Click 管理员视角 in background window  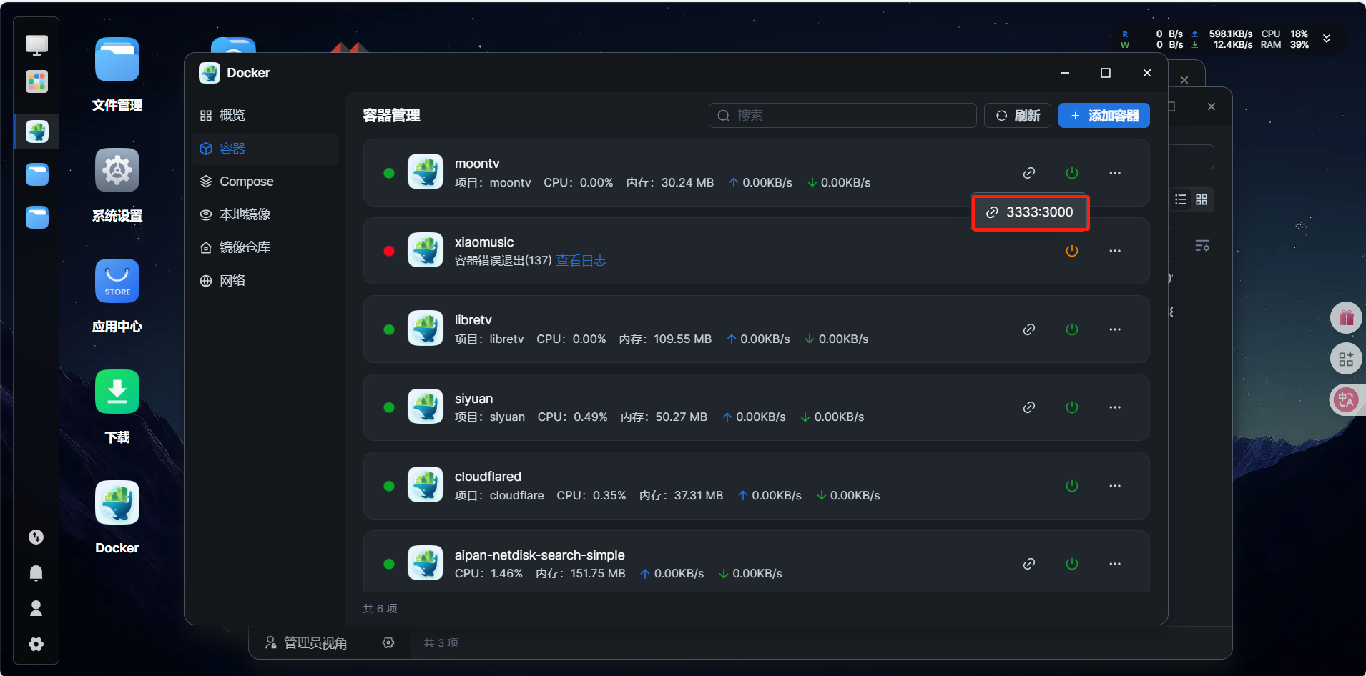click(306, 643)
